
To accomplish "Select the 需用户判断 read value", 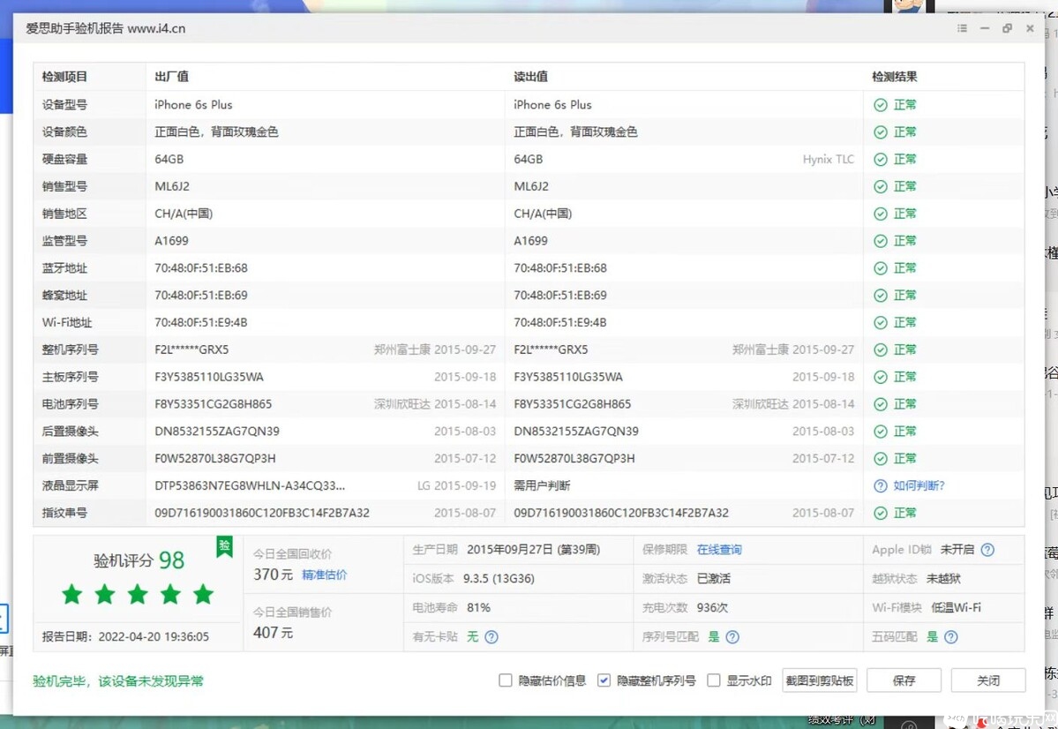I will point(542,486).
